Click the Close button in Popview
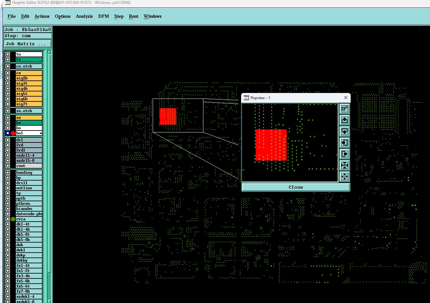The width and height of the screenshot is (430, 303). pos(296,187)
